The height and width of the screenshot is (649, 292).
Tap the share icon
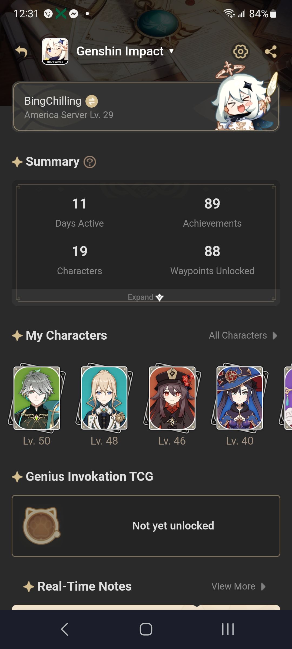pyautogui.click(x=271, y=51)
